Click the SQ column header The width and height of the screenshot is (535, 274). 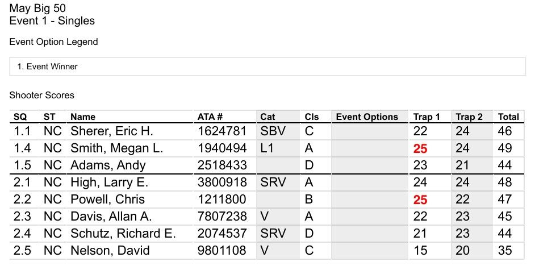coord(20,117)
